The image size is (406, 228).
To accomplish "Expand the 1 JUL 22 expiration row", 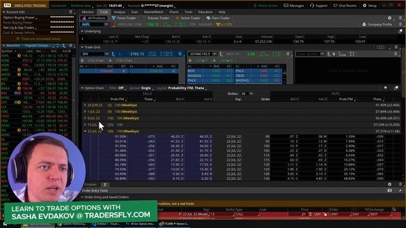I will [85, 111].
